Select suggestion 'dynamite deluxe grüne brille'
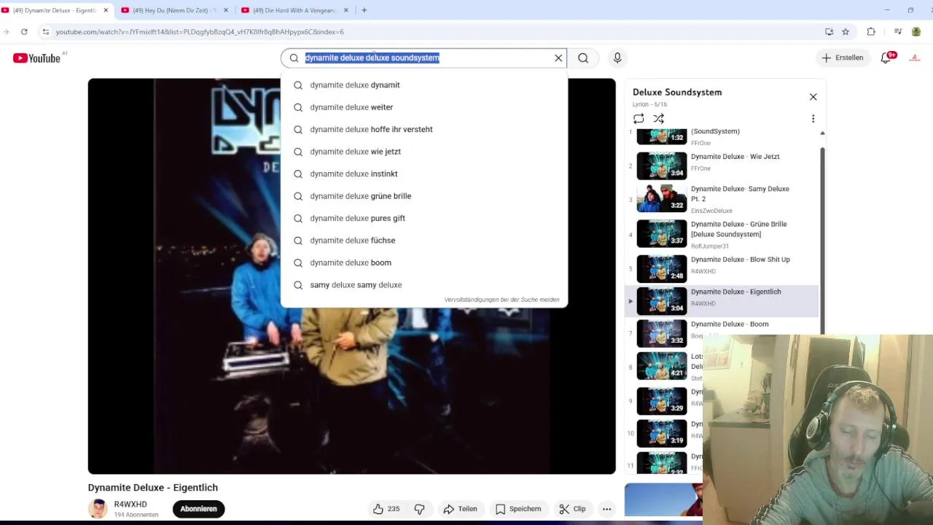The height and width of the screenshot is (525, 933). coord(424,196)
